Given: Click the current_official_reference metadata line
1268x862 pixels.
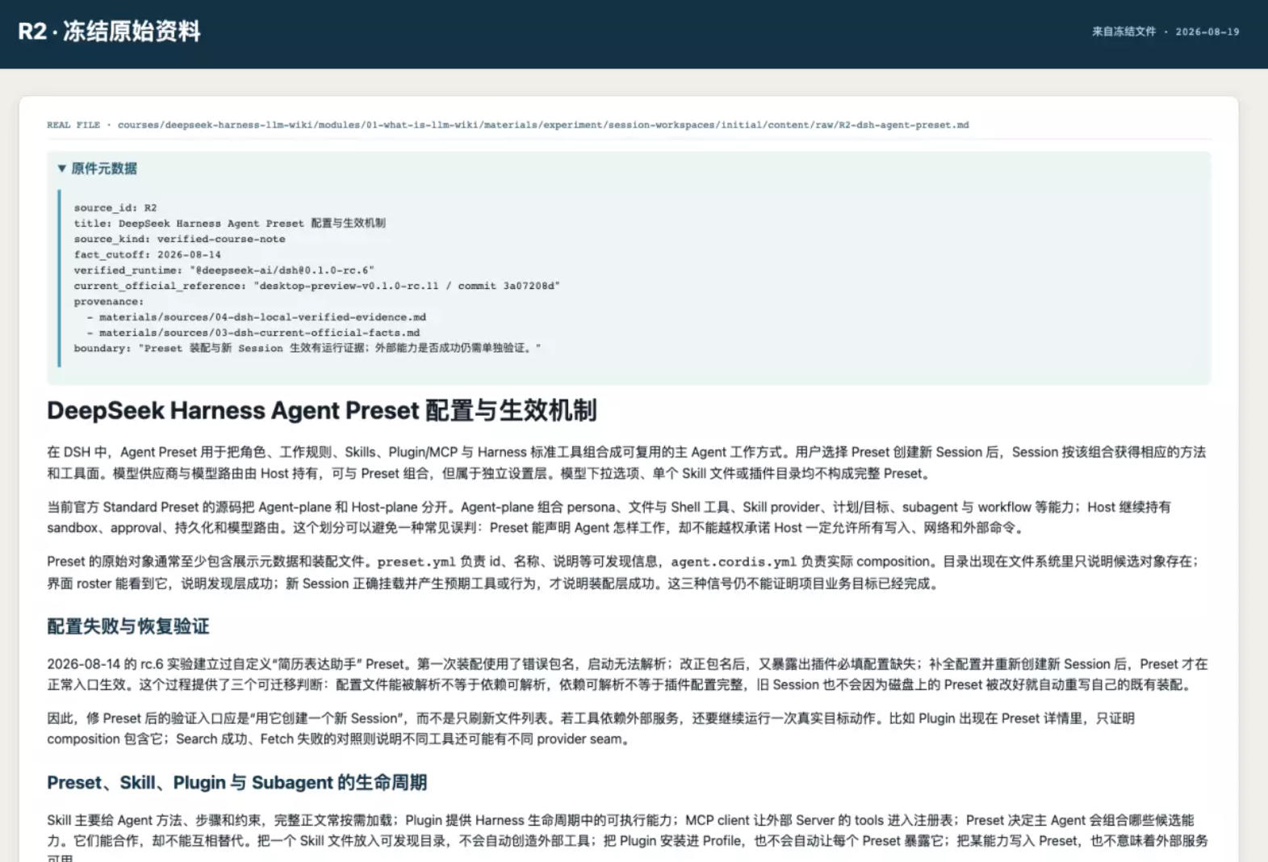Looking at the screenshot, I should [x=316, y=286].
